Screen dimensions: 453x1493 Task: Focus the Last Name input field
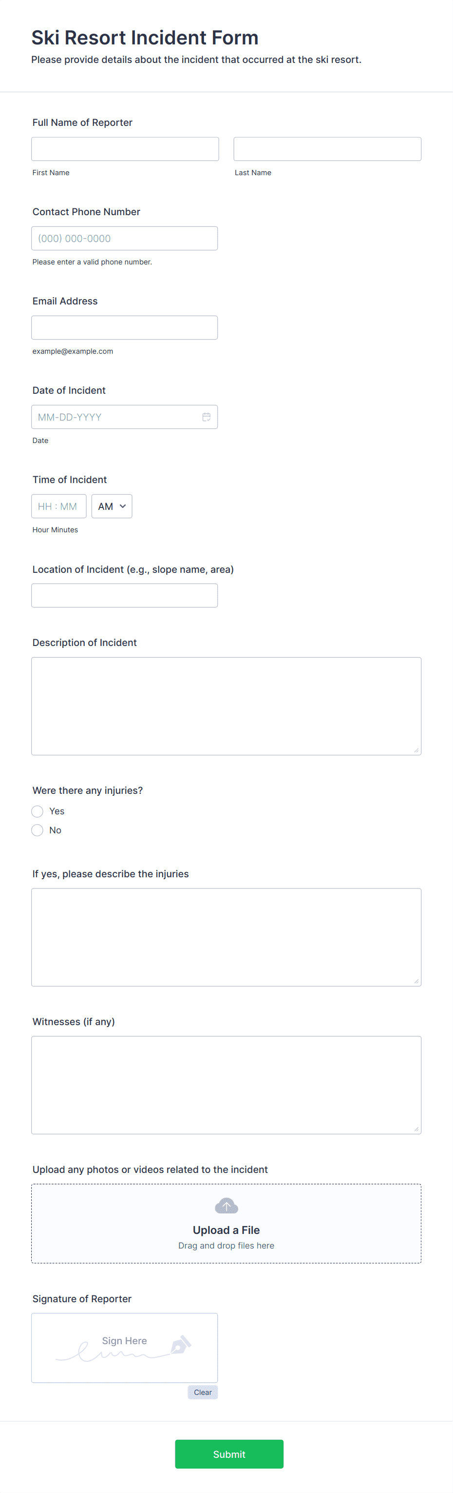click(327, 149)
